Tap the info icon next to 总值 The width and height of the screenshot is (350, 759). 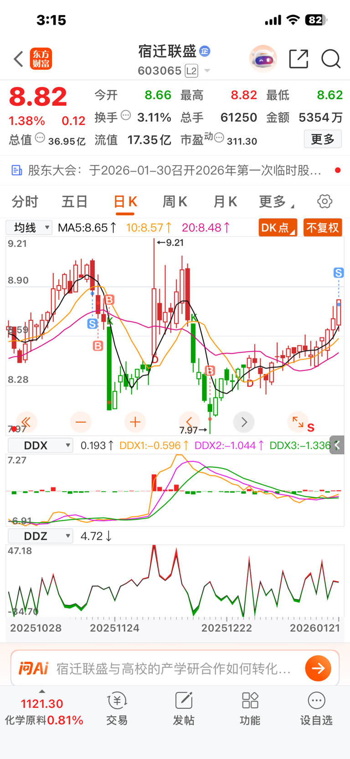(x=40, y=138)
